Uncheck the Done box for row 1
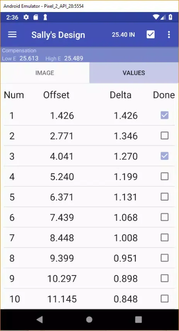Image resolution: width=179 pixels, height=331 pixels. 164,115
